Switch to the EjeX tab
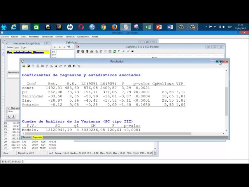The height and width of the screenshot is (187, 249). coord(17,48)
